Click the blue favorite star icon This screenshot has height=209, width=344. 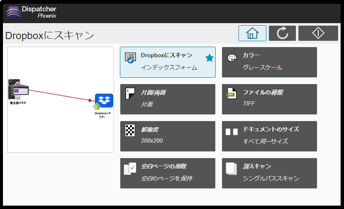pos(209,58)
